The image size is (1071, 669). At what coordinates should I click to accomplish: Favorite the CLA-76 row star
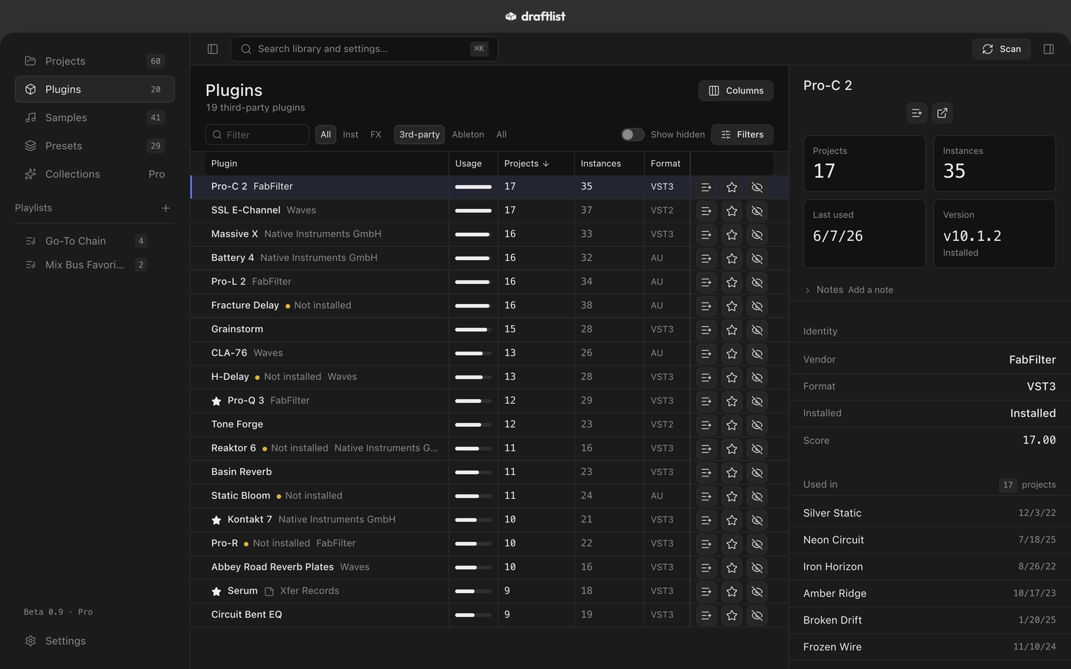[x=732, y=354]
